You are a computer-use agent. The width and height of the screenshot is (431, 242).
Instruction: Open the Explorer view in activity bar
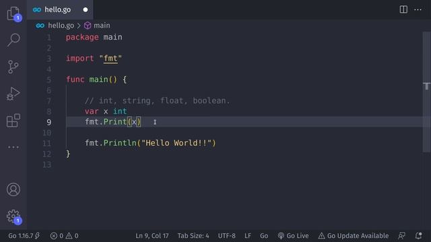click(x=13, y=13)
